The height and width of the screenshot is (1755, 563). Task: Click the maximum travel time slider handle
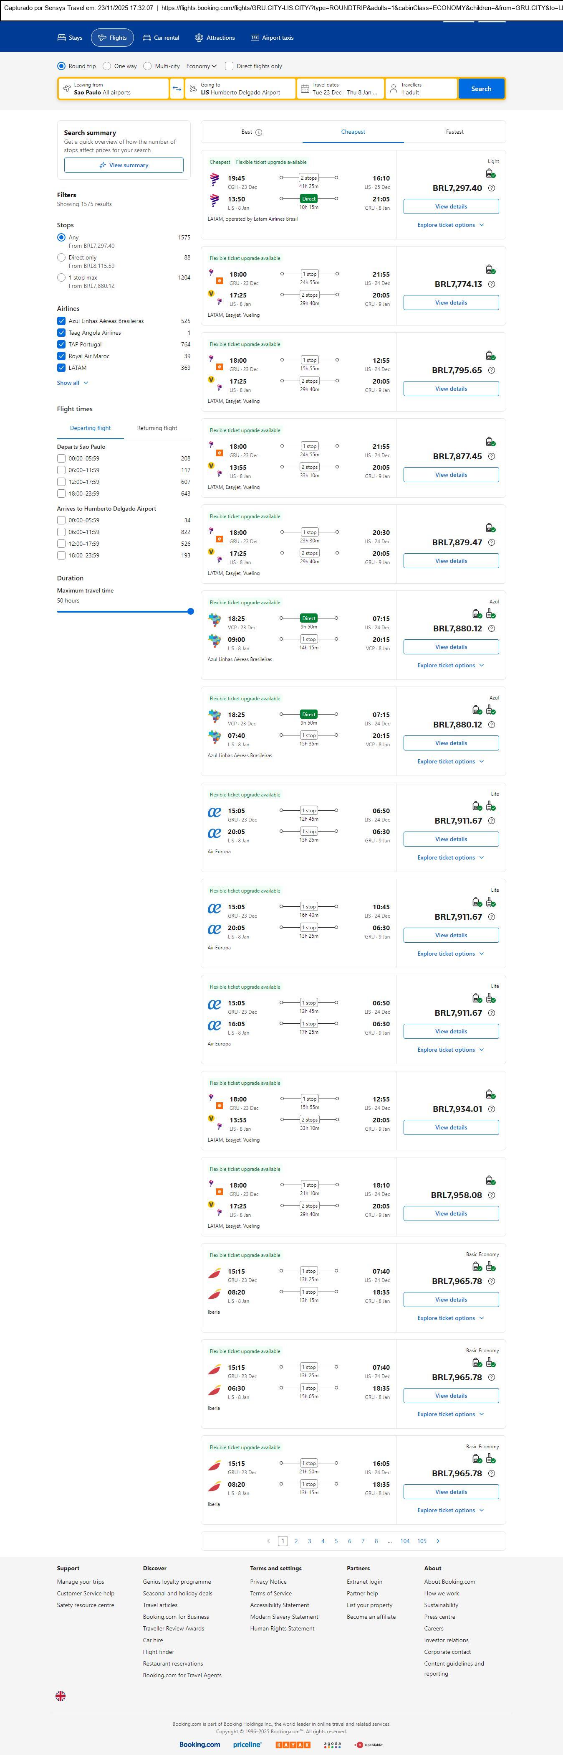tap(191, 611)
